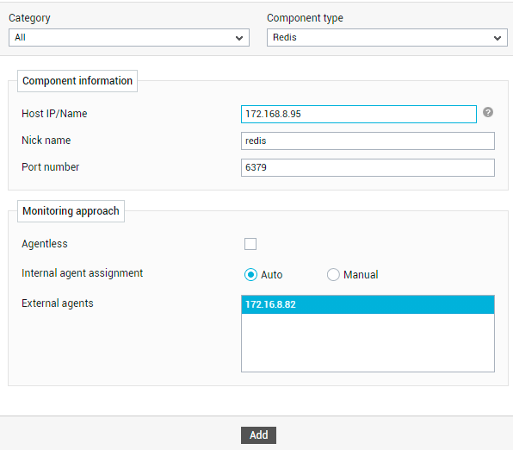Click the Component type chevron arrow
The height and width of the screenshot is (450, 513).
tap(498, 38)
